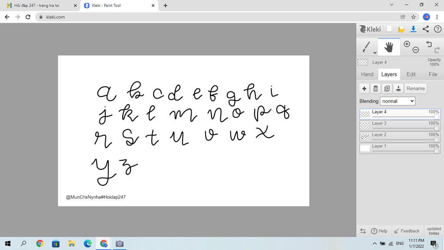Switch to the File tab
This screenshot has height=250, width=444.
[433, 74]
